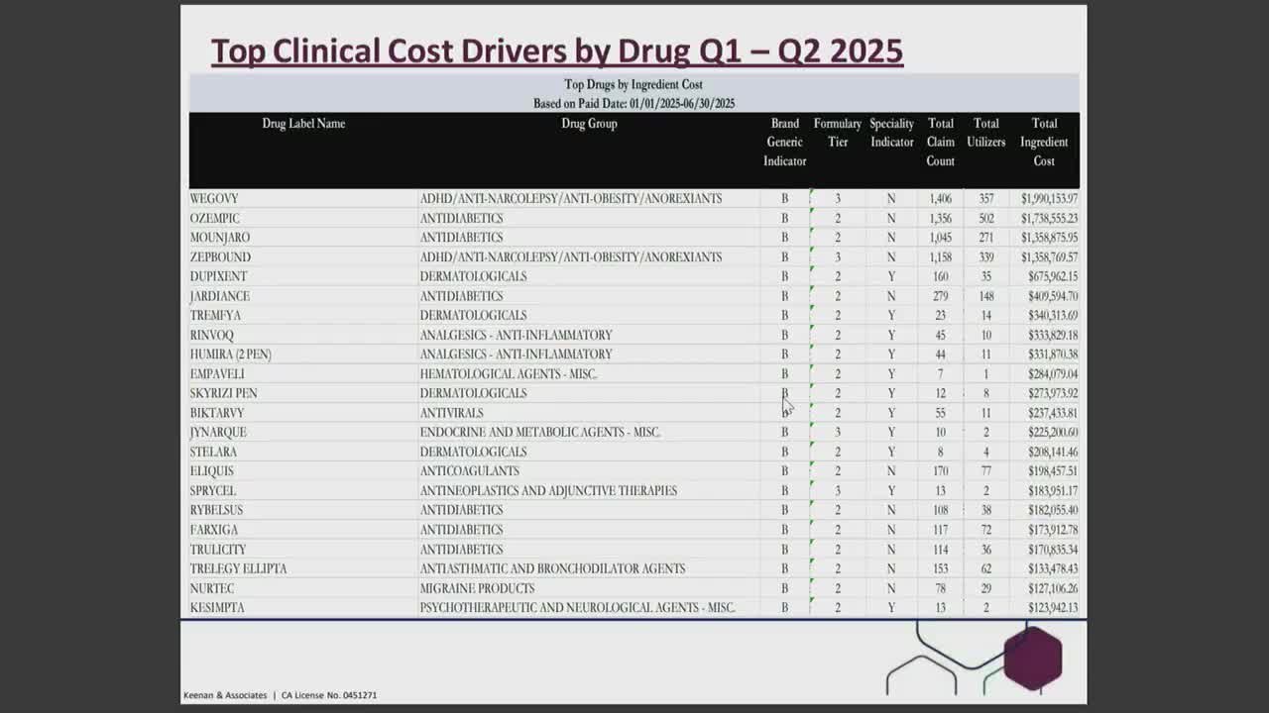The height and width of the screenshot is (713, 1269).
Task: Click the "Drug Group" column header
Action: click(x=589, y=124)
